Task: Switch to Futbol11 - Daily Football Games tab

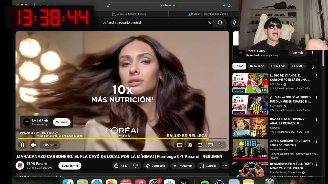Action: tap(208, 14)
